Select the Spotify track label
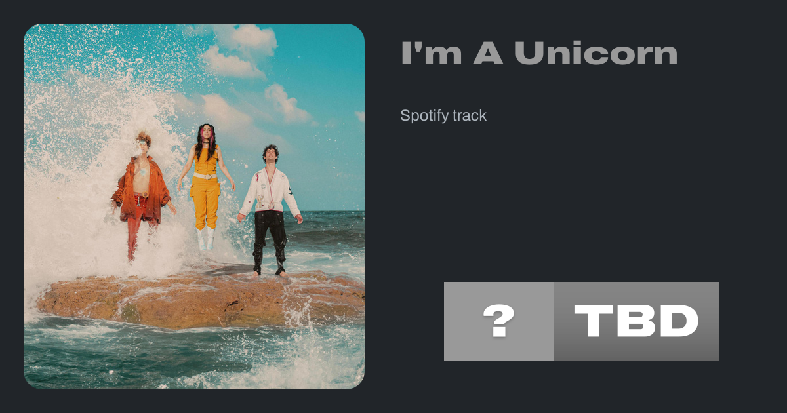 pyautogui.click(x=443, y=116)
